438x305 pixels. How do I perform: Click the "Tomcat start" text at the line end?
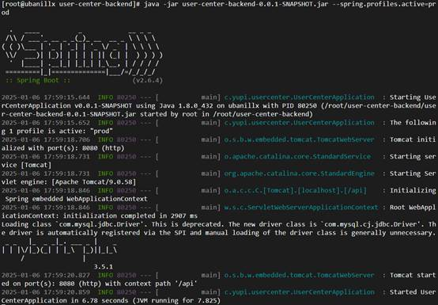point(413,275)
